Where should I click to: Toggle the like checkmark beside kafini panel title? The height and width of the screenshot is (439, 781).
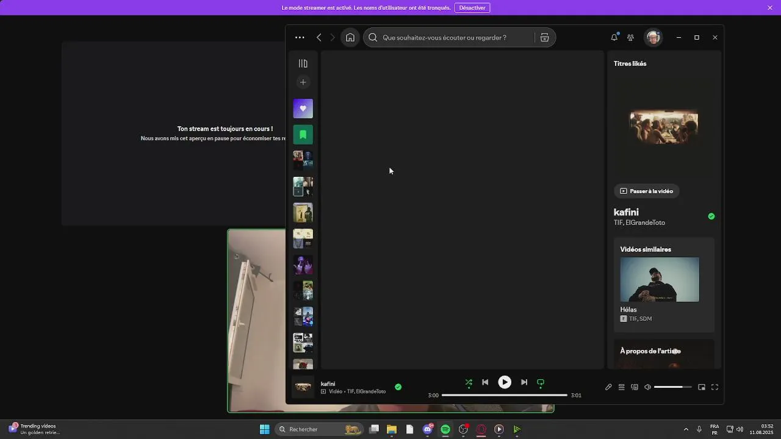(711, 216)
